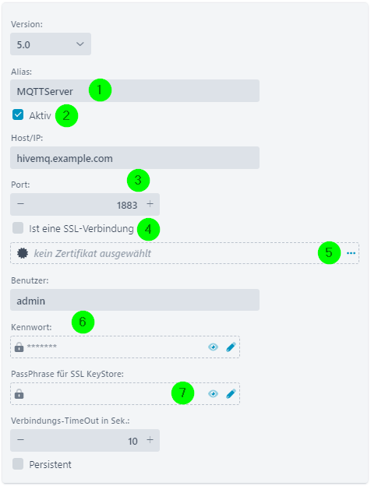371x486 pixels.
Task: Open certificate picker via three-dots icon
Action: click(x=351, y=253)
